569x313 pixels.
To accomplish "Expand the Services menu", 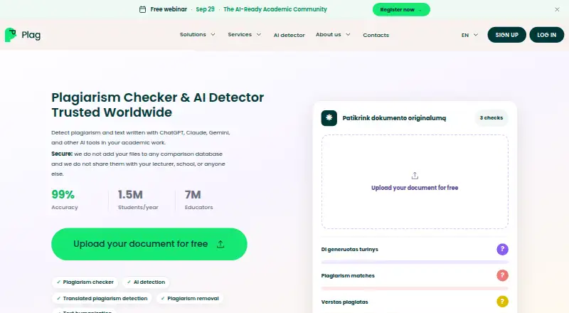I will tap(244, 34).
